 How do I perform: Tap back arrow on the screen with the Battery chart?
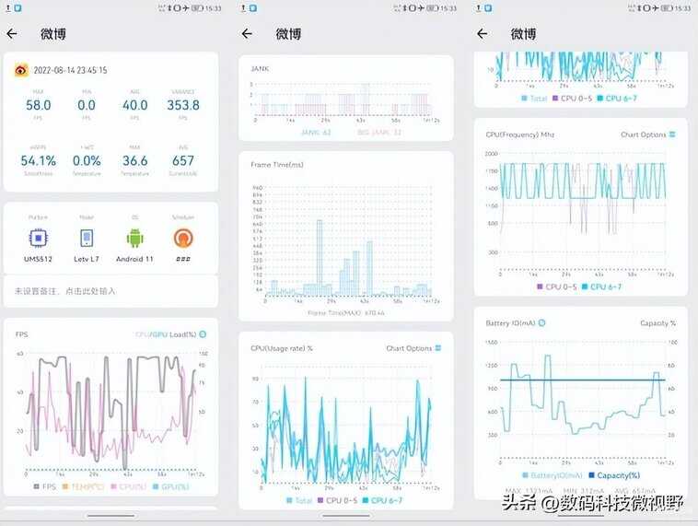(483, 33)
